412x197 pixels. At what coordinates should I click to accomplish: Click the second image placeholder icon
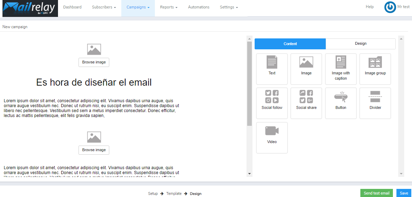point(94,137)
